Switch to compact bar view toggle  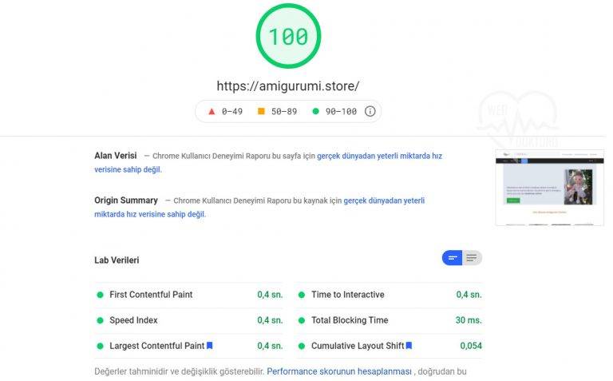click(453, 258)
